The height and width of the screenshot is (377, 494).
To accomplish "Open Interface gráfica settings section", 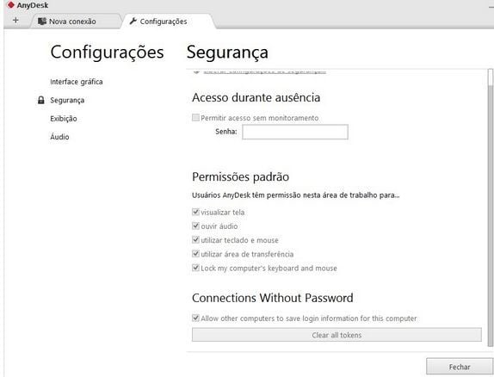I will 77,82.
